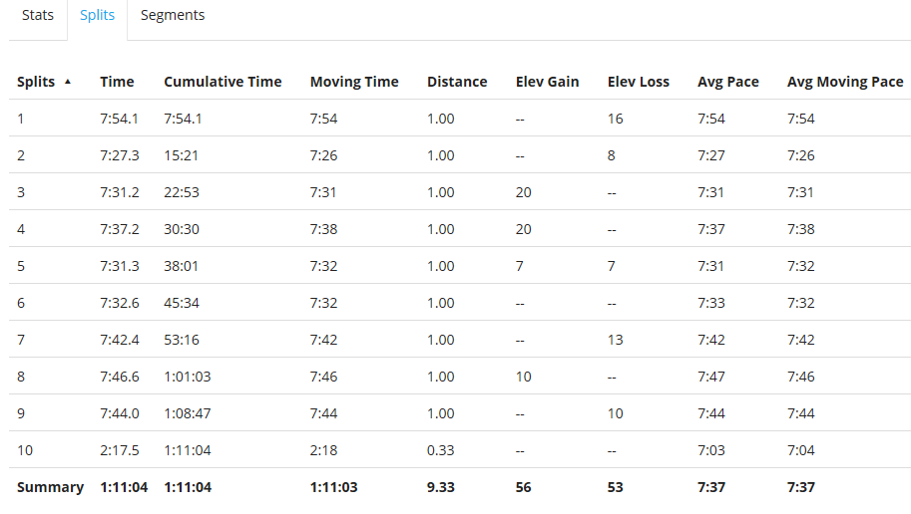Viewport: 911px width, 514px height.
Task: Click the Splits column sort arrow
Action: (x=68, y=82)
